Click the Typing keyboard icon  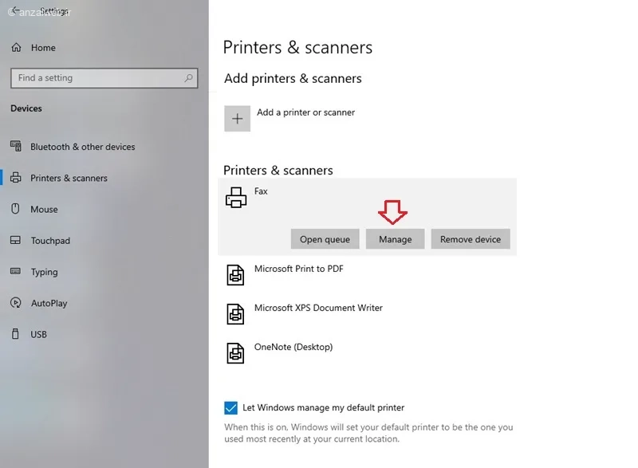coord(15,271)
